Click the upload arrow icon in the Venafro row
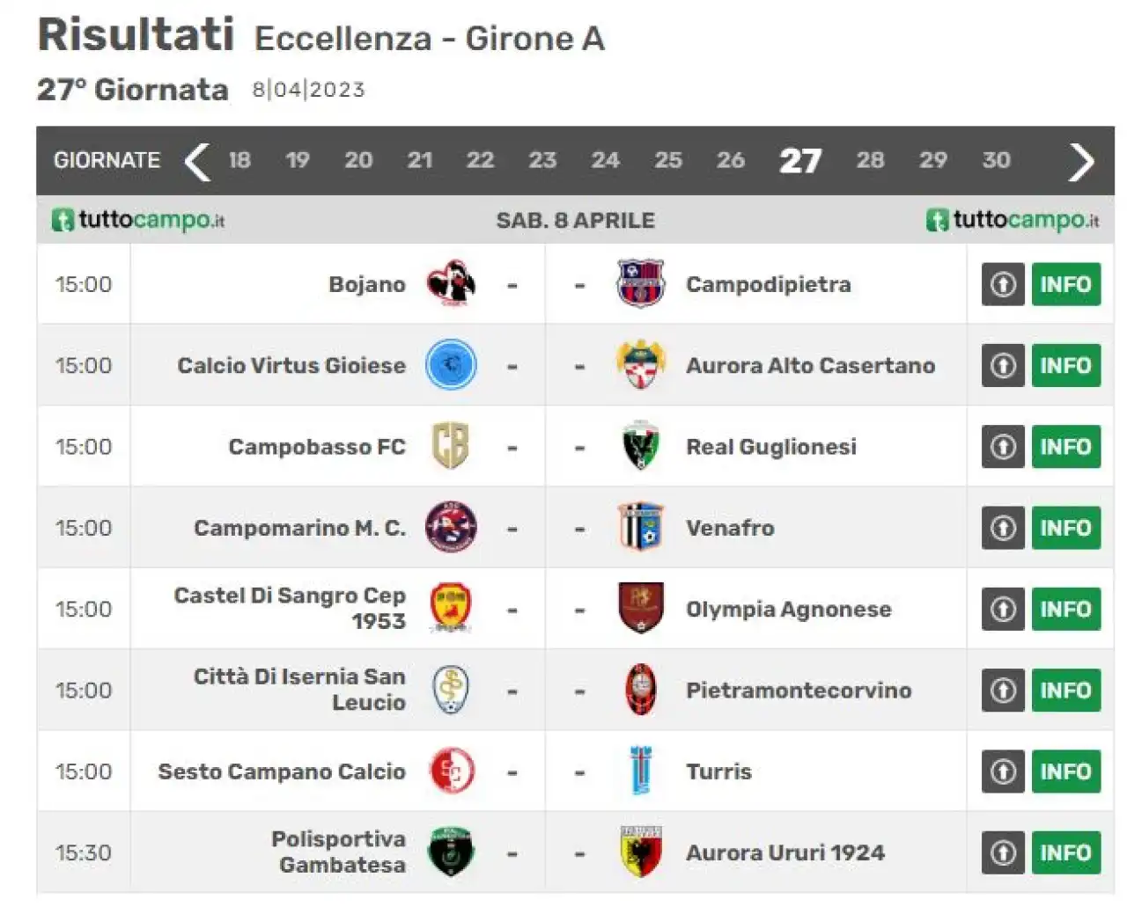The width and height of the screenshot is (1127, 914). [1003, 528]
